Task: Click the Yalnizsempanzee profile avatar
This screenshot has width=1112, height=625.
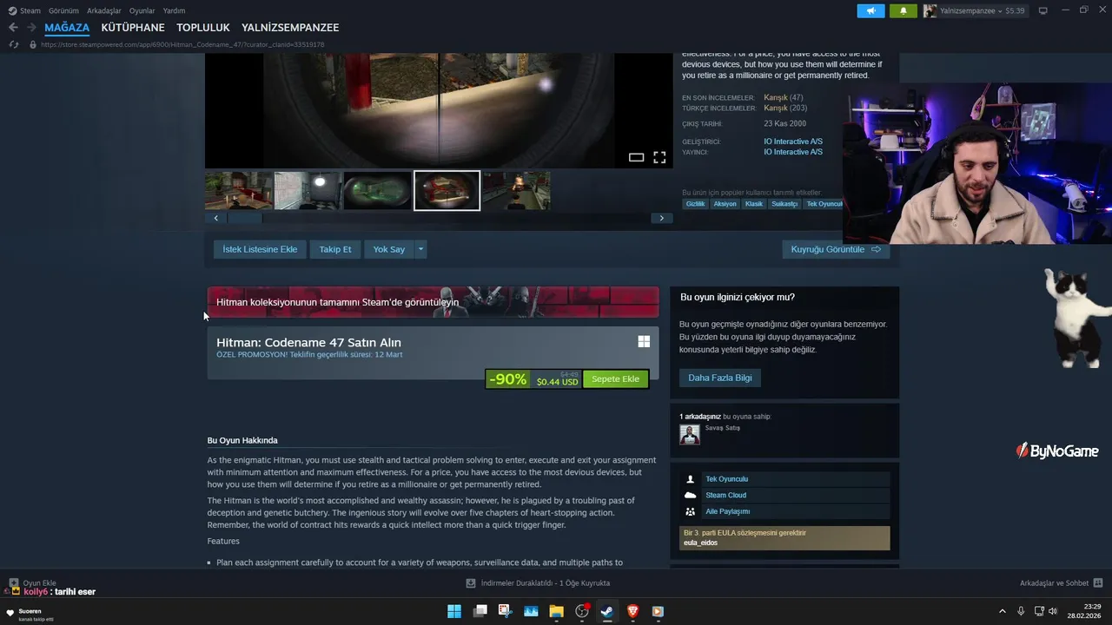Action: 930,10
